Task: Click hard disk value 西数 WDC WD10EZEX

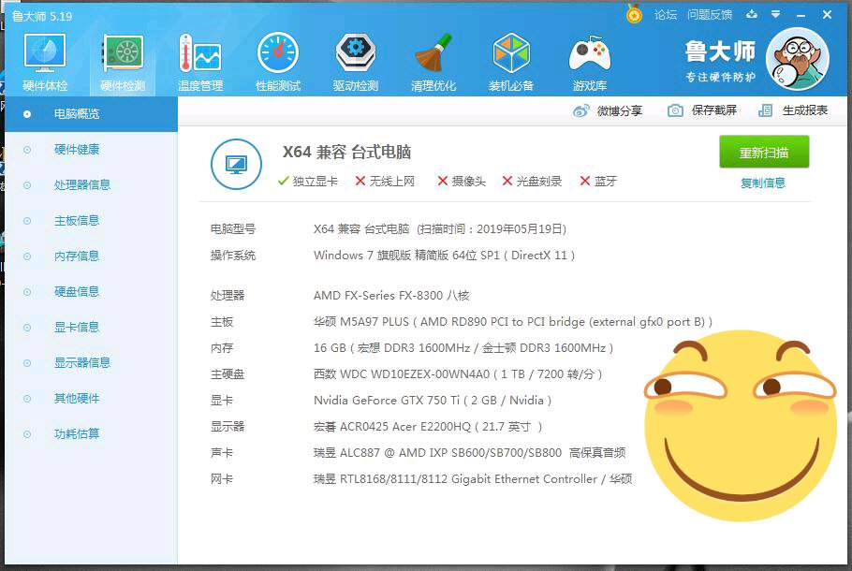Action: (x=458, y=374)
